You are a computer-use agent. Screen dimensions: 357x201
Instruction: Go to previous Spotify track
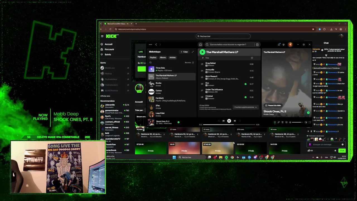pos(223,121)
